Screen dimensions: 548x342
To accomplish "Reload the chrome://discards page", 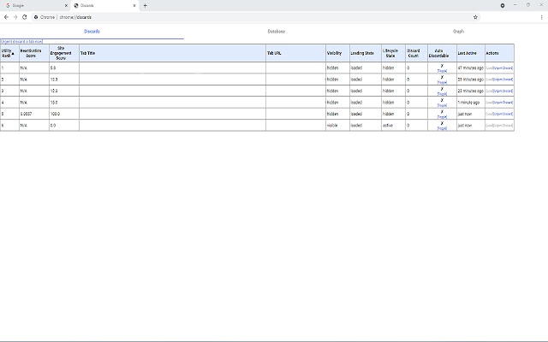I will pyautogui.click(x=25, y=17).
